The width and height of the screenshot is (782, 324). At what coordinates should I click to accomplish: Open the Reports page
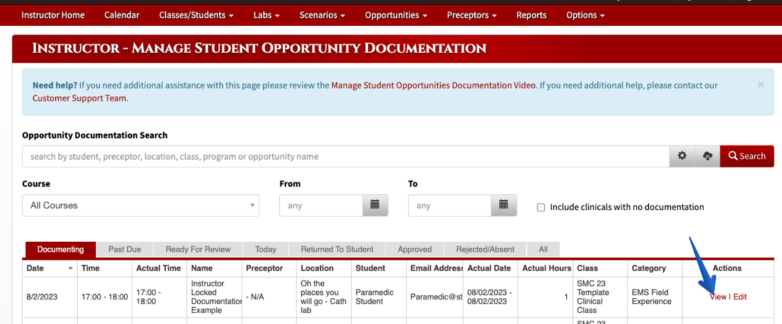click(x=532, y=15)
